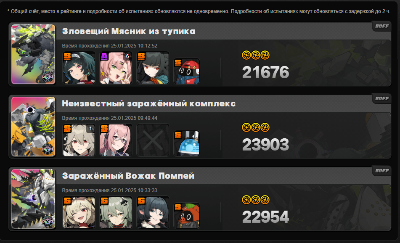Screen dimensions: 400x243
Task: Select the black-haired agent with scarf
Action: [x=153, y=68]
